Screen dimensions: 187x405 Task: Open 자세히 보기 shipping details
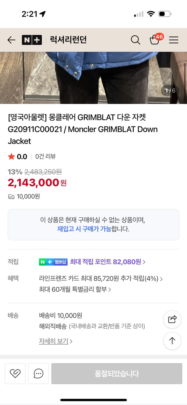[54, 341]
